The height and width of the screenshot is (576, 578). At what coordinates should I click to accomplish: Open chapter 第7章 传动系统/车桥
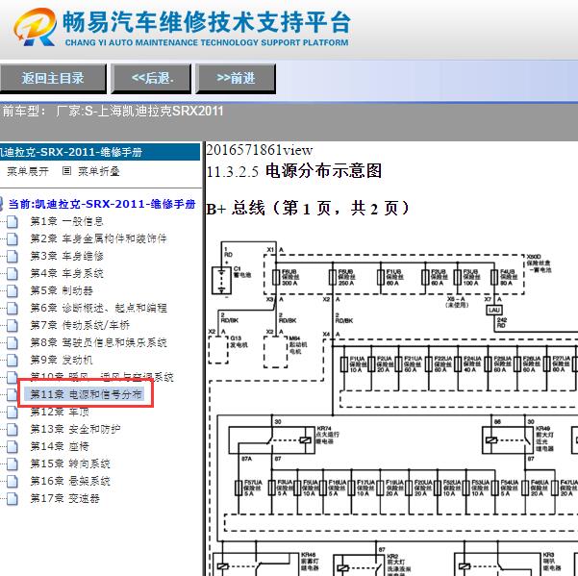tap(80, 325)
